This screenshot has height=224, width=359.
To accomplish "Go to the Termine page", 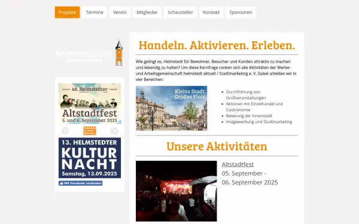I will point(95,13).
